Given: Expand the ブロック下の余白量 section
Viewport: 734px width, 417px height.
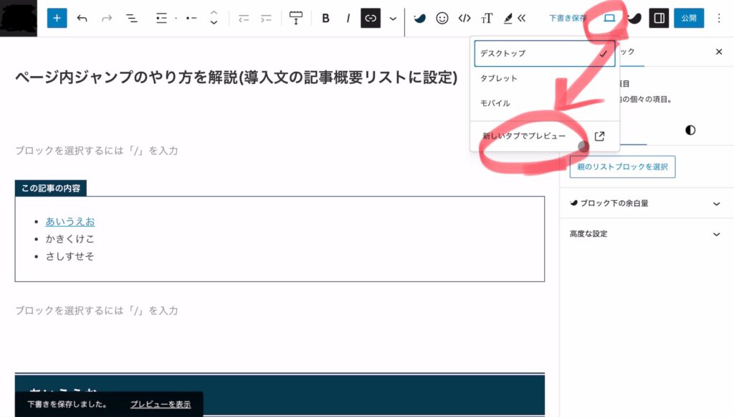Looking at the screenshot, I should [646, 204].
